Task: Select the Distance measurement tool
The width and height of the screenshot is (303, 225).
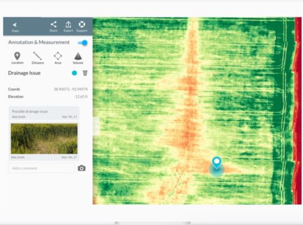Action: 37,58
